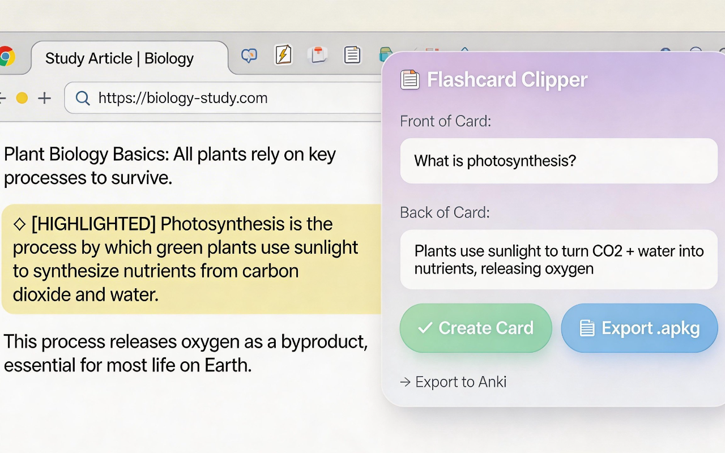Screen dimensions: 725x453
Task: Open a new browser tab with plus button
Action: tap(44, 98)
